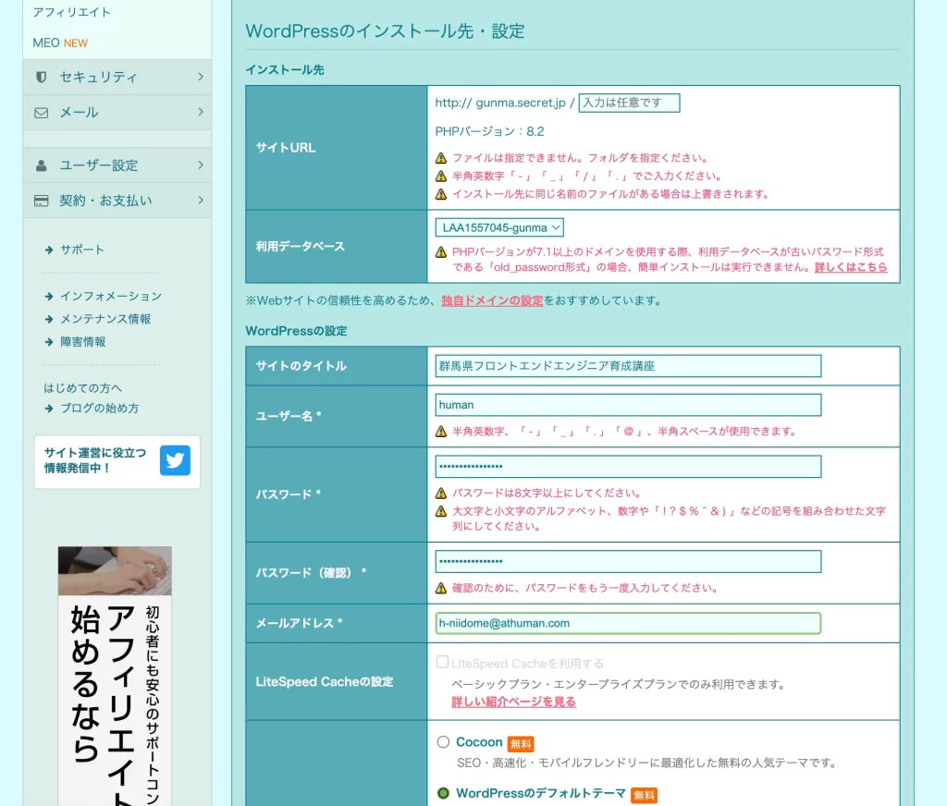The height and width of the screenshot is (806, 947).
Task: Select the Cocoon theme radio button
Action: (x=443, y=742)
